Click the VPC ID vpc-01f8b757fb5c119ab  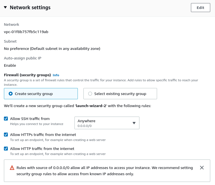pyautogui.click(x=26, y=32)
